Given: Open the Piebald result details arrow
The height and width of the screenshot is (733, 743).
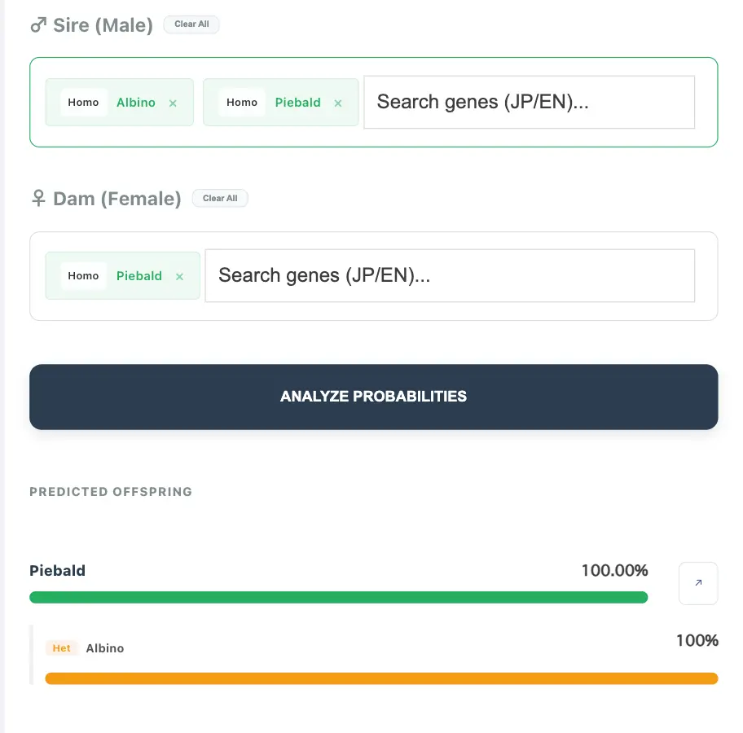Looking at the screenshot, I should 698,583.
